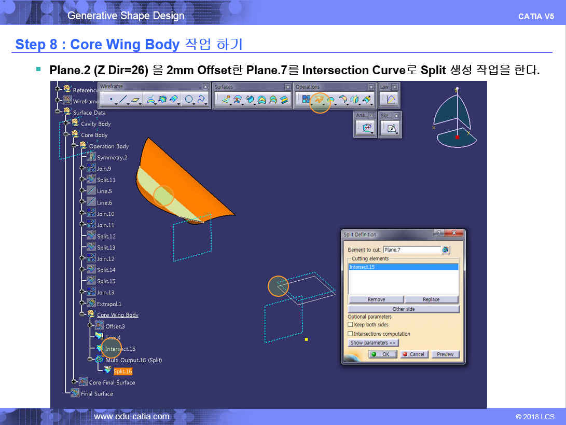The image size is (566, 425).
Task: Select Split.16 in the specification tree
Action: click(x=123, y=371)
